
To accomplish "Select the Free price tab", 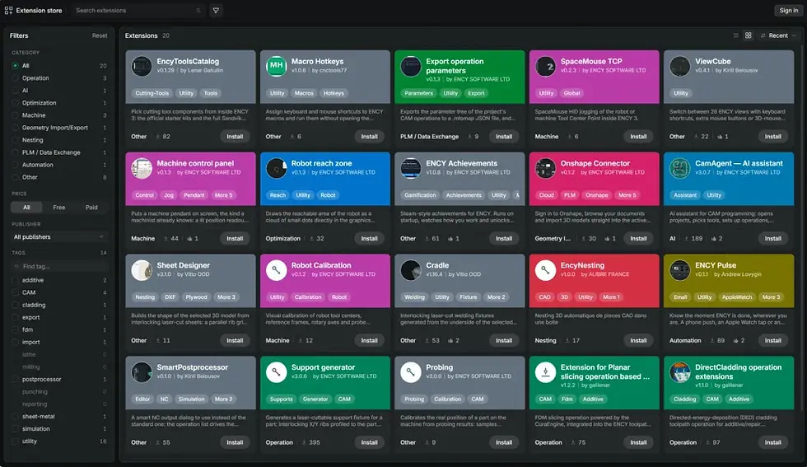I will coord(59,208).
